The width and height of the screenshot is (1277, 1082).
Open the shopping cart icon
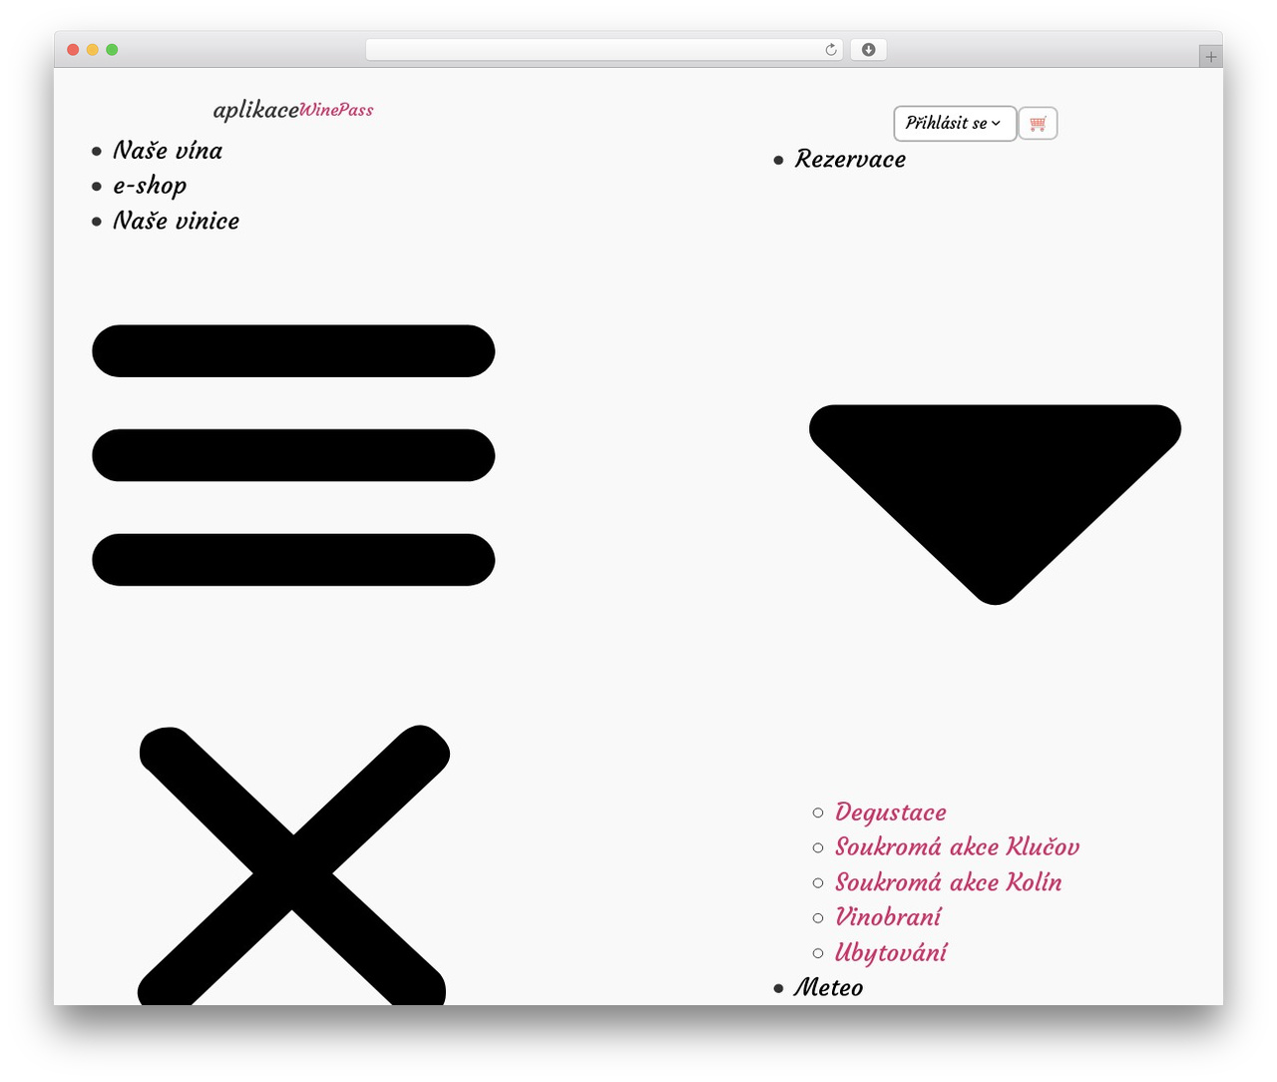(x=1038, y=124)
